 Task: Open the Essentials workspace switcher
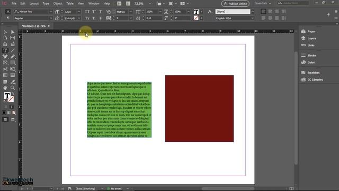click(263, 3)
